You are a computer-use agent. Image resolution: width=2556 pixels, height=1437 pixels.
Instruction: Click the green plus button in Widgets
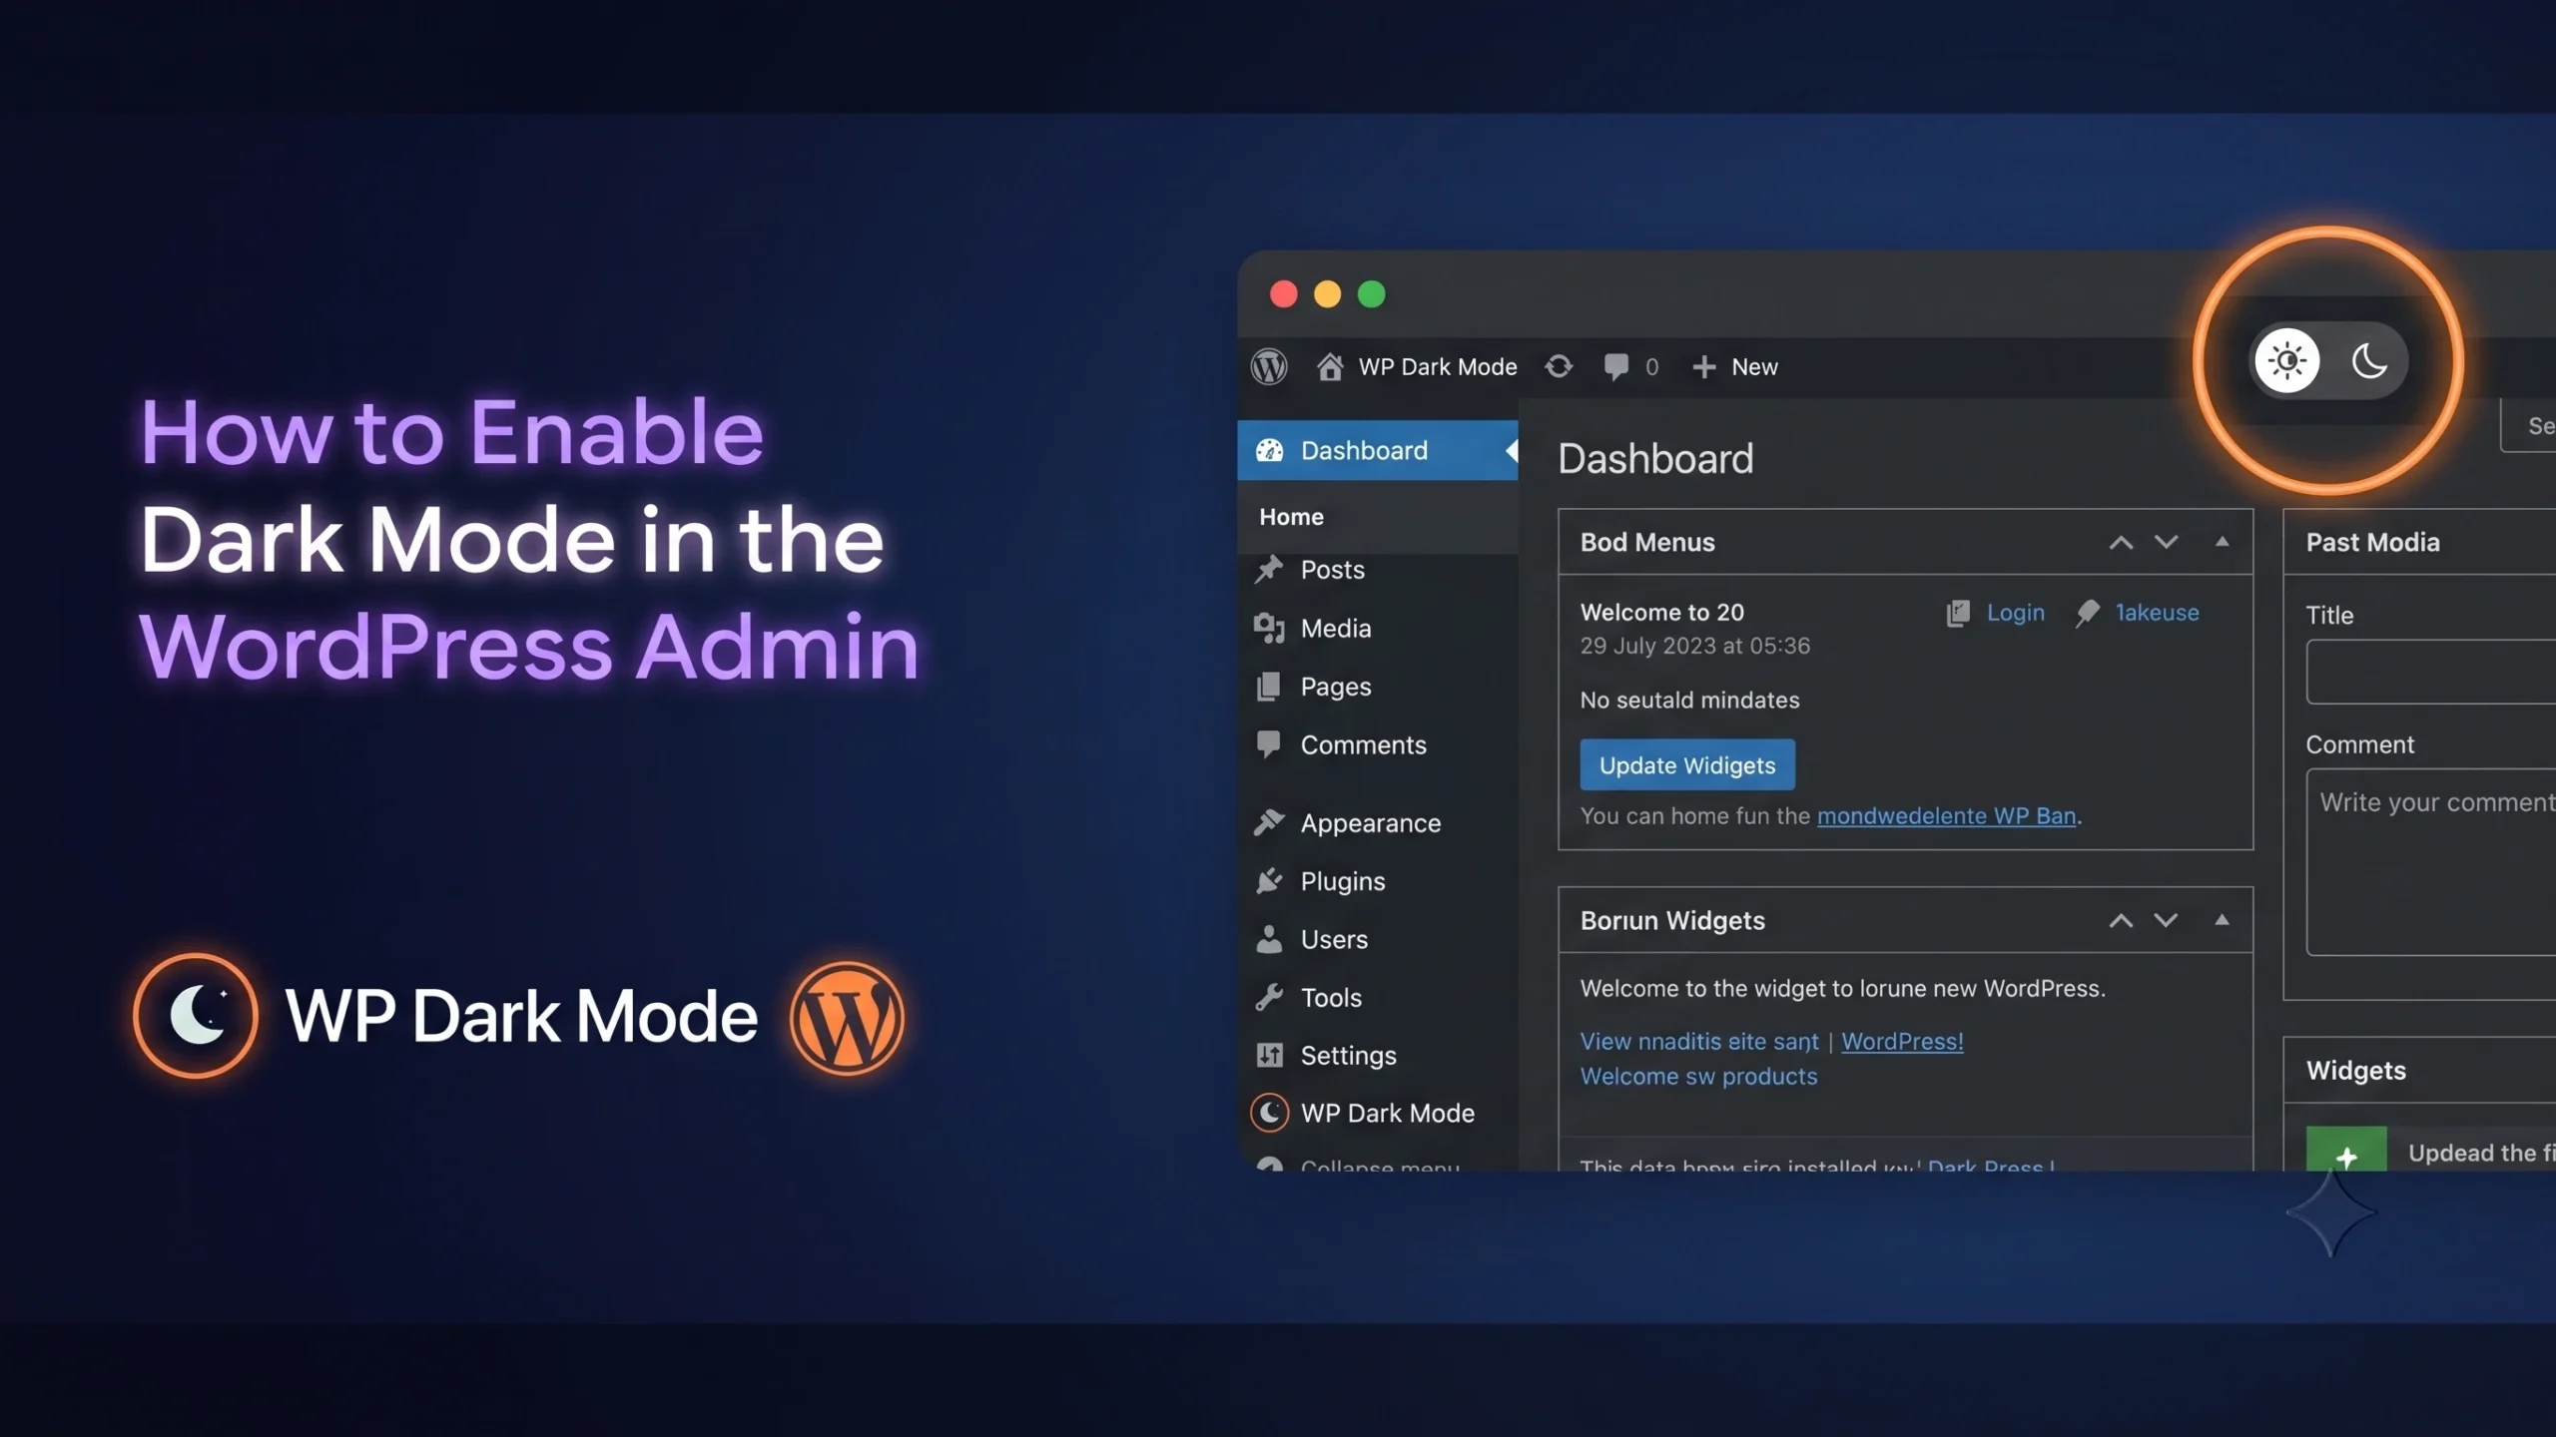2346,1150
